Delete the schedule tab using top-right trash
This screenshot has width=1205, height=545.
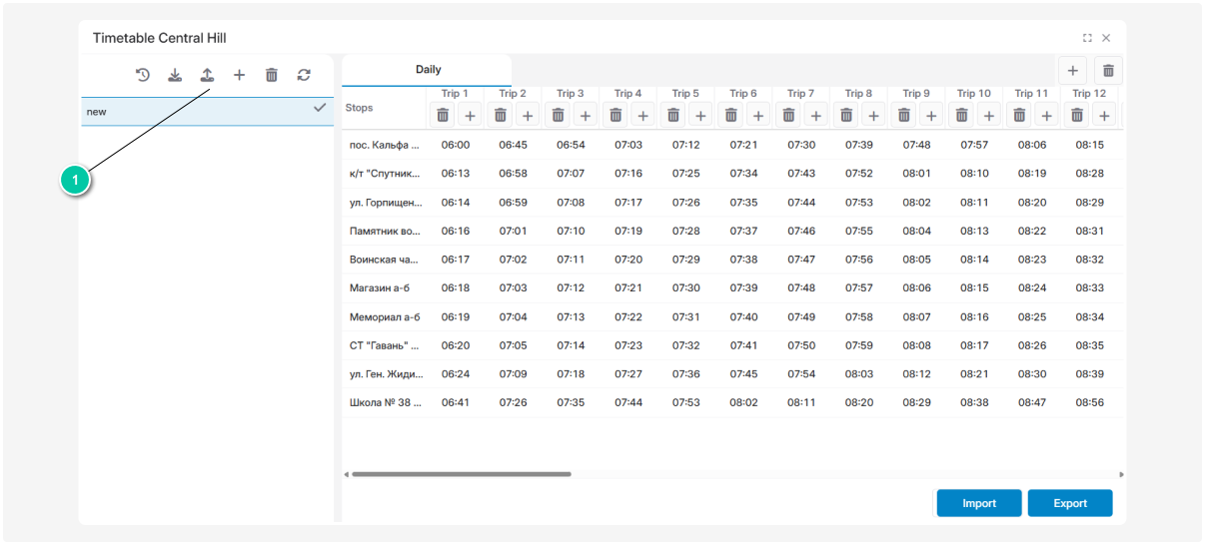tap(1108, 70)
